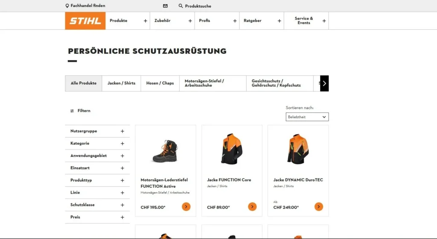
Task: Expand the Produkte menu plus icon
Action: click(145, 21)
